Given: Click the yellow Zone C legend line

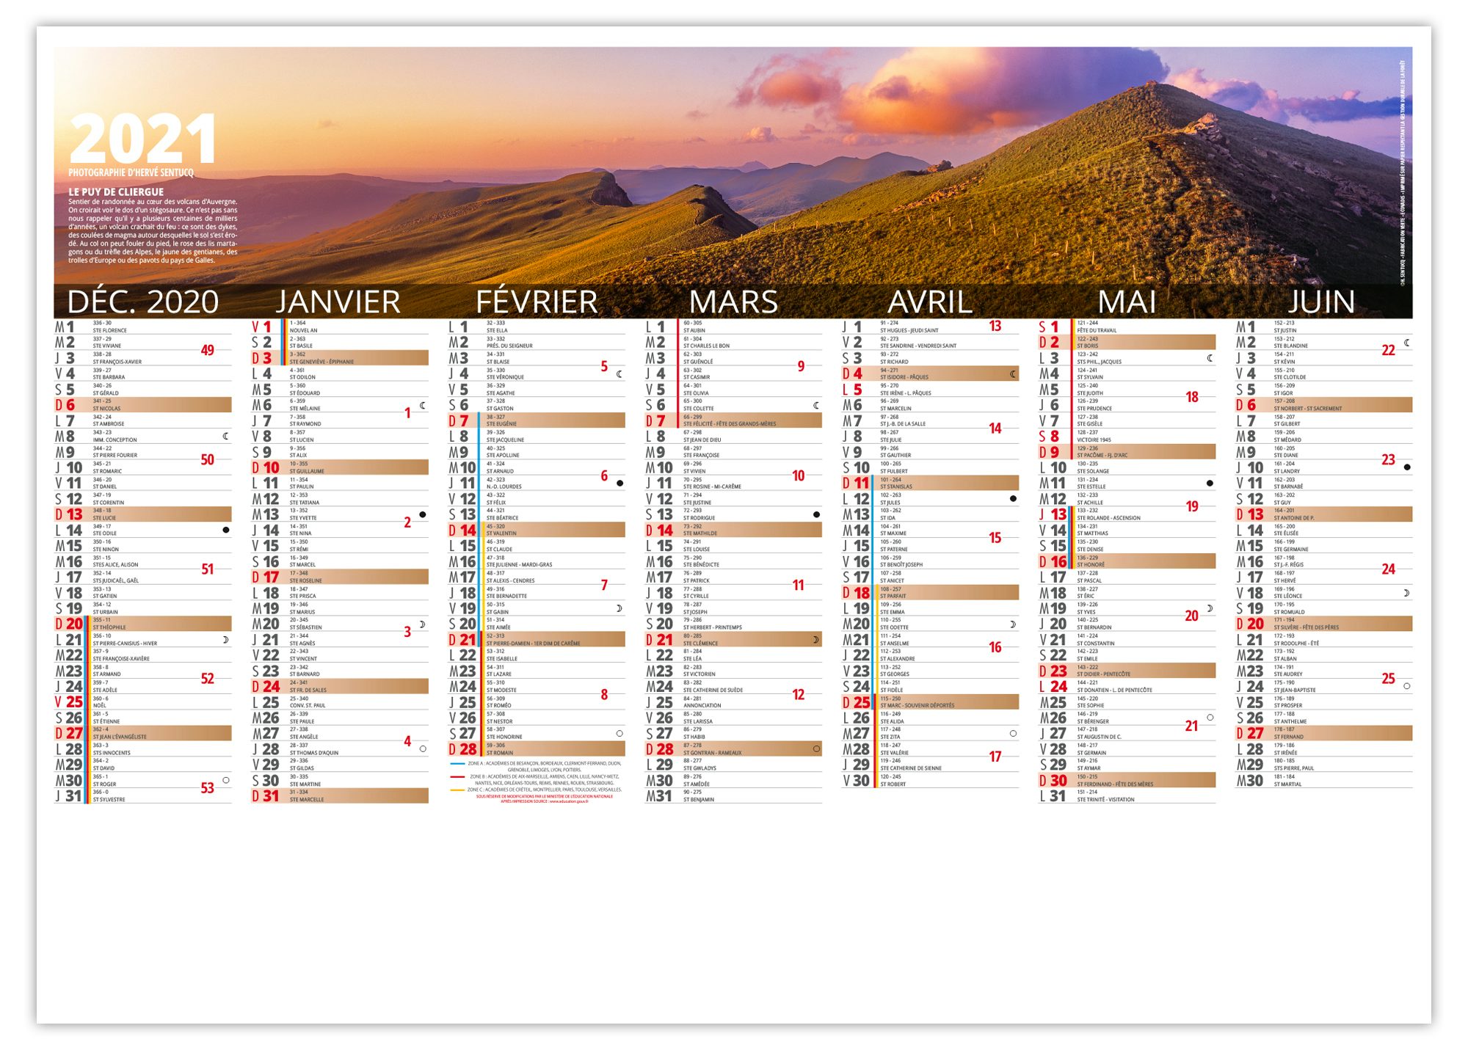Looking at the screenshot, I should [457, 790].
